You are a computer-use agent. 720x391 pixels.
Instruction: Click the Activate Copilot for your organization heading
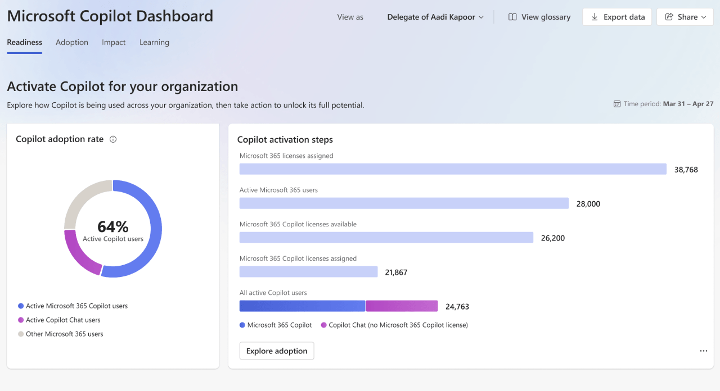click(123, 87)
